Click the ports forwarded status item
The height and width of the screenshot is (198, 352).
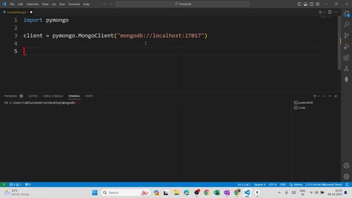(28, 185)
